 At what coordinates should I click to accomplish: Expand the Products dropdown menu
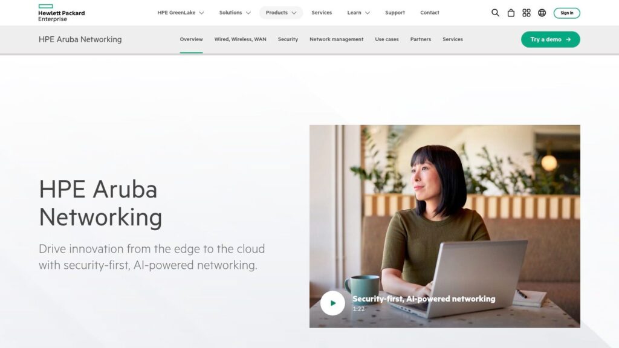point(281,13)
